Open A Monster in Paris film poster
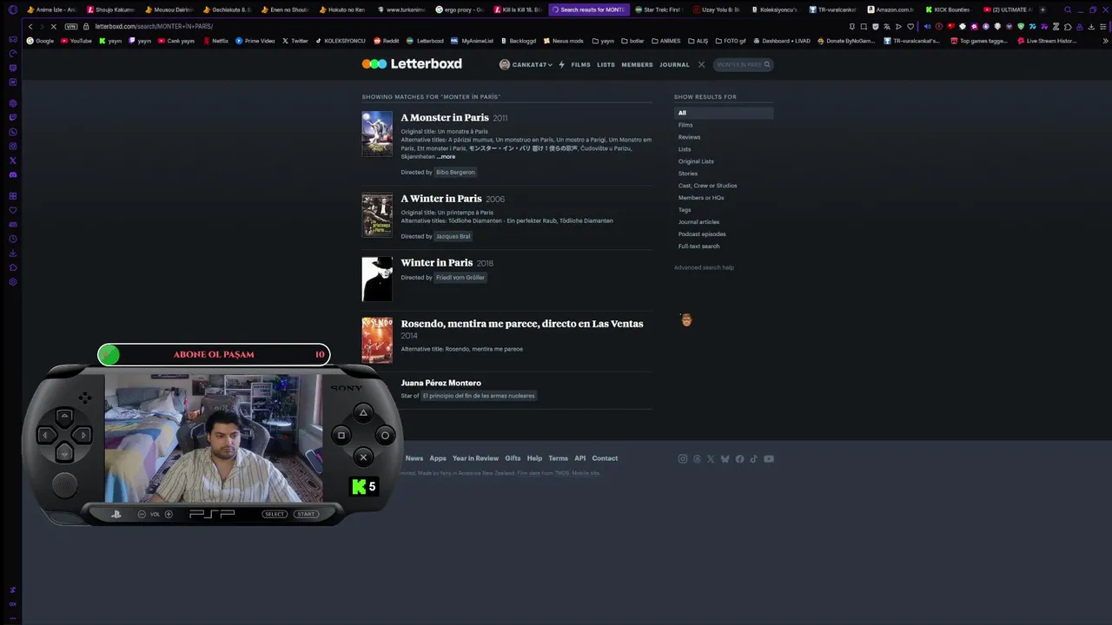Screen dimensions: 1112x625 [x=377, y=134]
